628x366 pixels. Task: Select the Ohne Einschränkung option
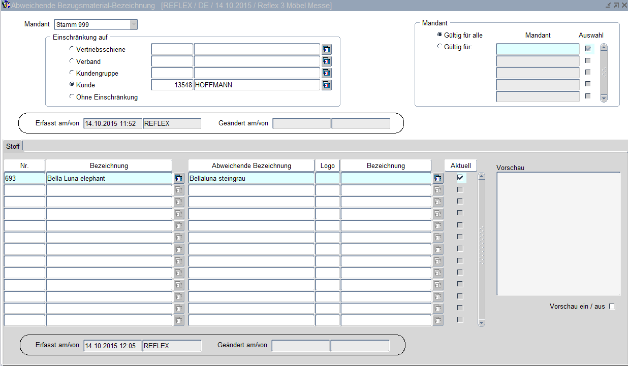click(x=72, y=96)
